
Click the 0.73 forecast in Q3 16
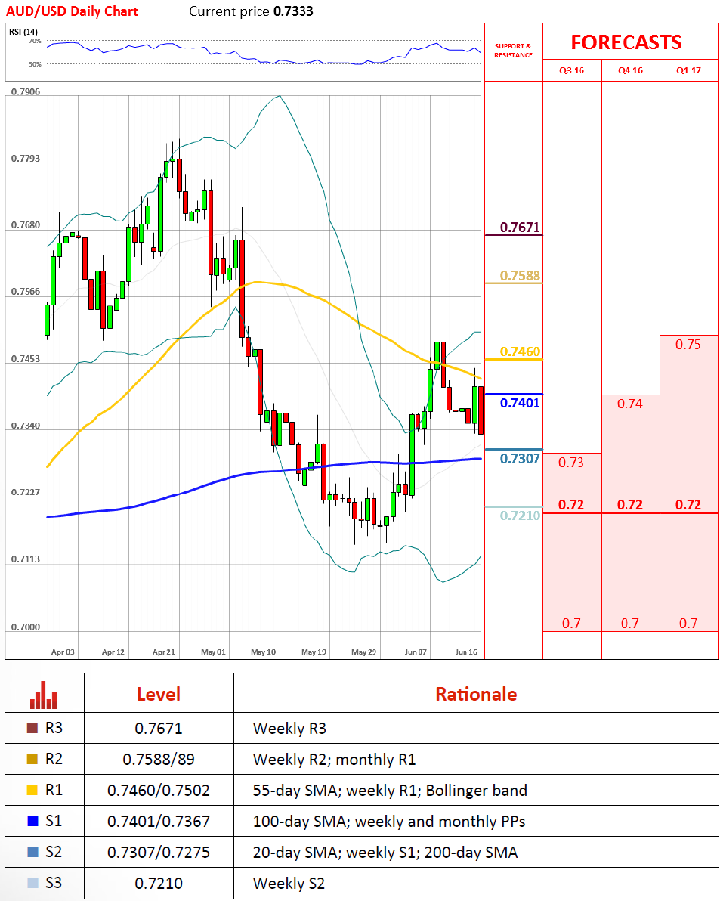click(x=571, y=462)
